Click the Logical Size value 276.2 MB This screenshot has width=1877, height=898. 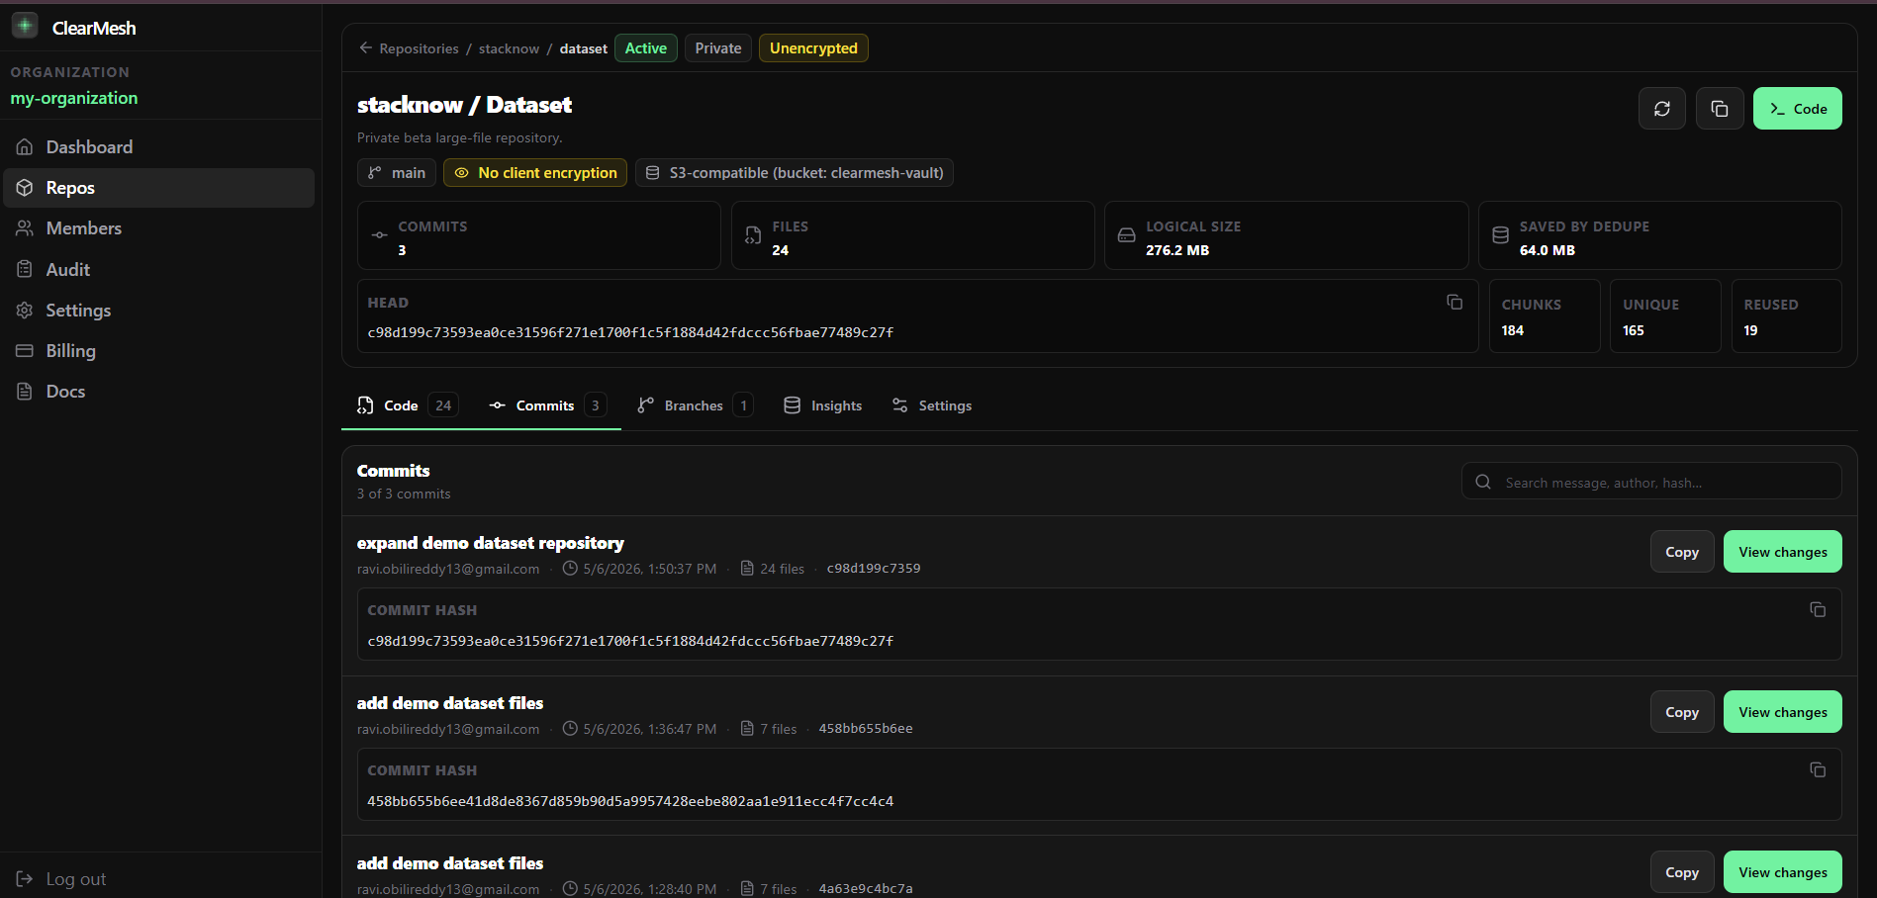click(1177, 250)
